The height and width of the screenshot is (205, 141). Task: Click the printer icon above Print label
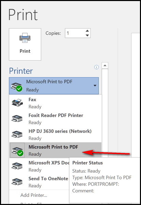(25, 38)
